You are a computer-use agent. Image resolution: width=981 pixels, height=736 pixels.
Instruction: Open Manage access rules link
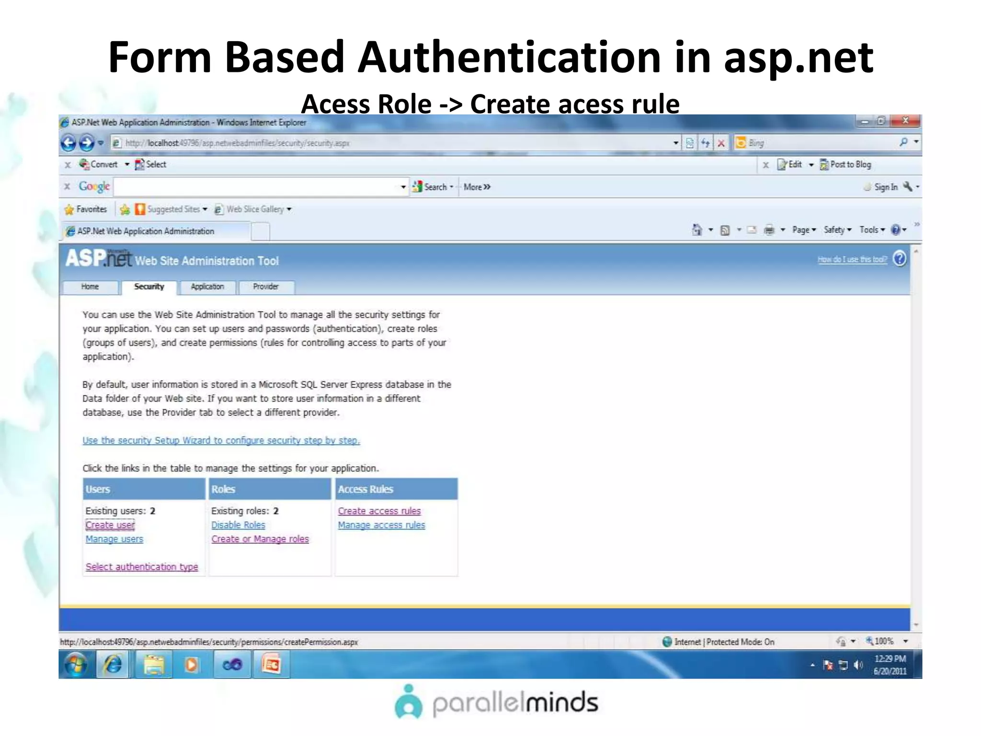click(x=381, y=525)
